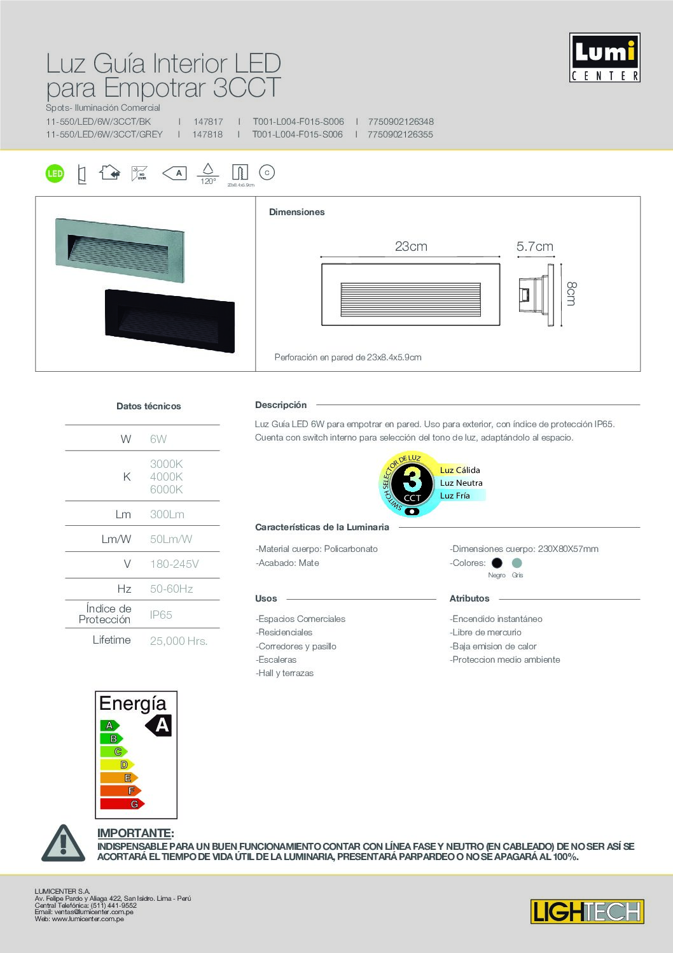673x953 pixels.
Task: Click "Perforación en pared de 23x8.4x5.9cm"
Action: [348, 357]
